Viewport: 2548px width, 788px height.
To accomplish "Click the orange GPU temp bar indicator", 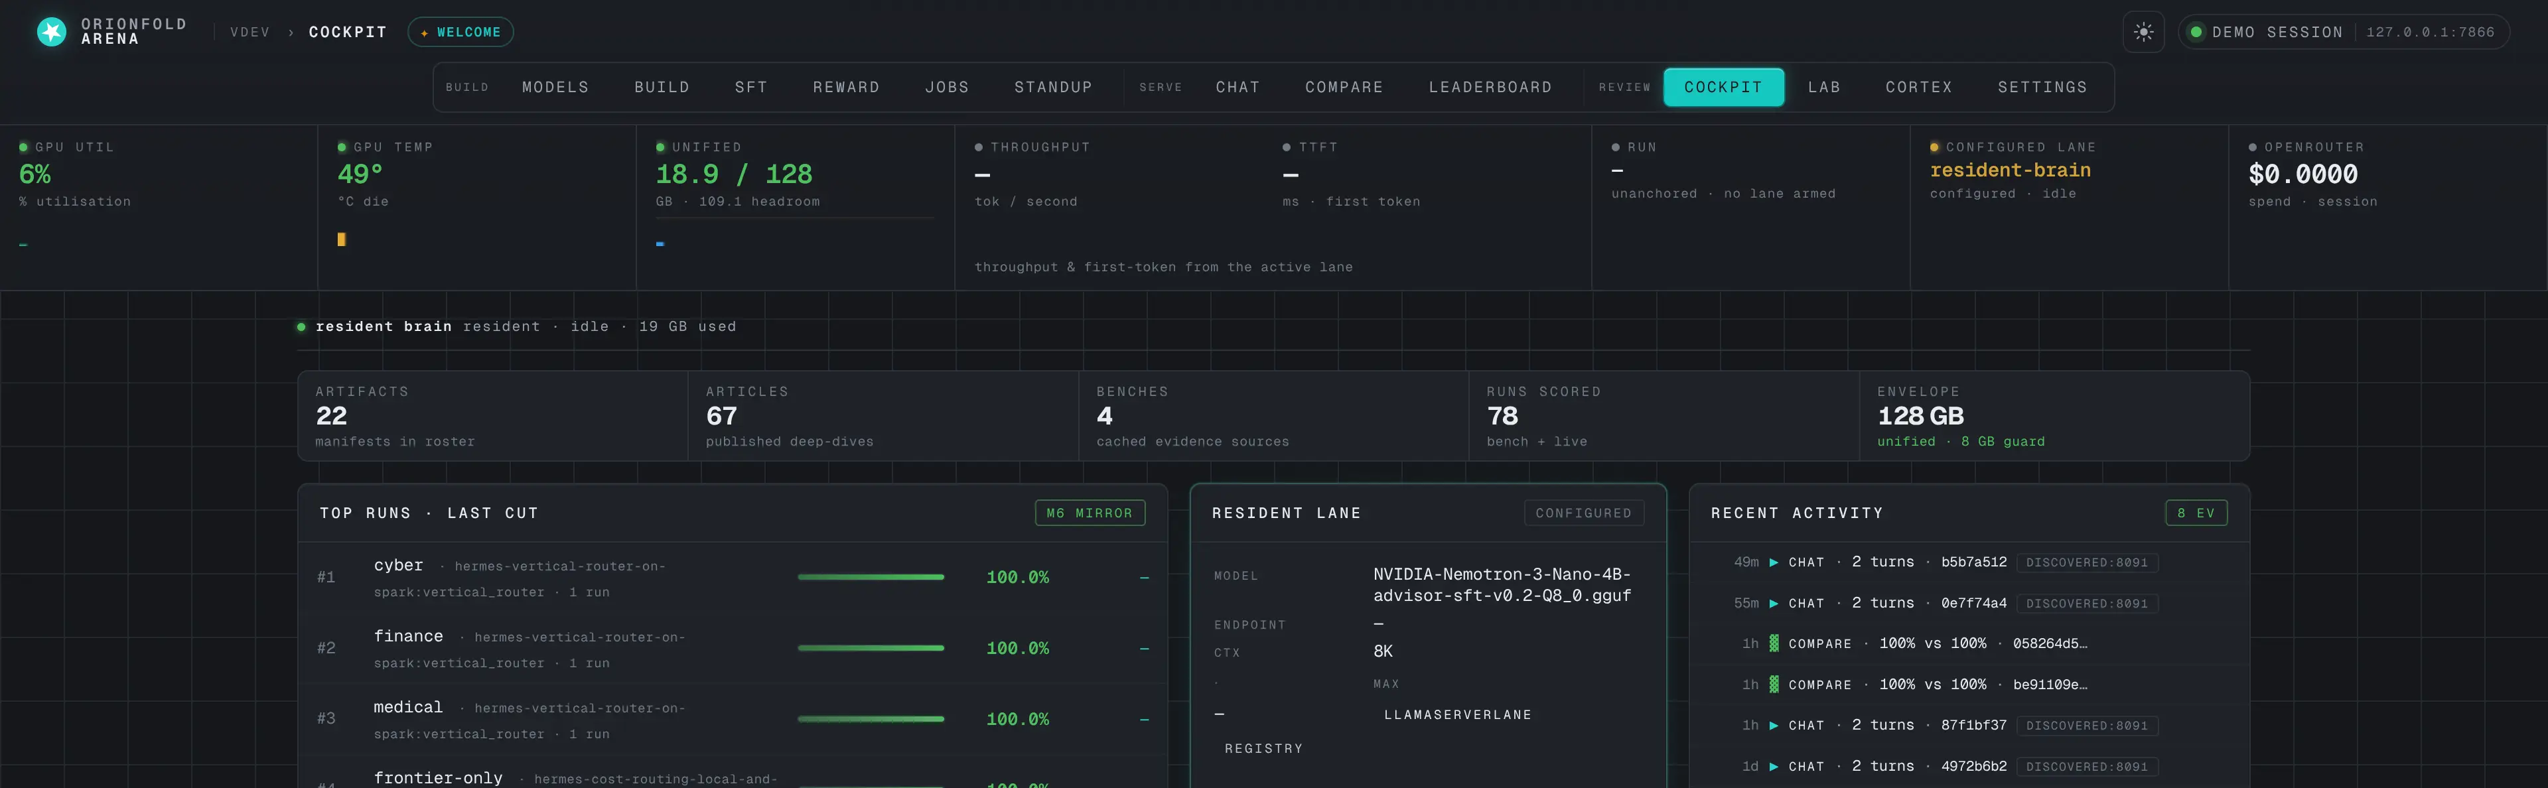I will pyautogui.click(x=341, y=239).
